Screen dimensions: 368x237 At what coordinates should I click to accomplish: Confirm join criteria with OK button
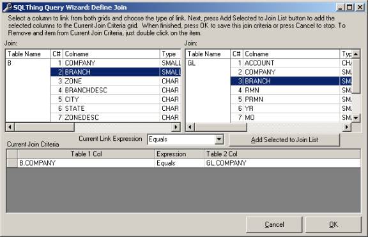333,225
